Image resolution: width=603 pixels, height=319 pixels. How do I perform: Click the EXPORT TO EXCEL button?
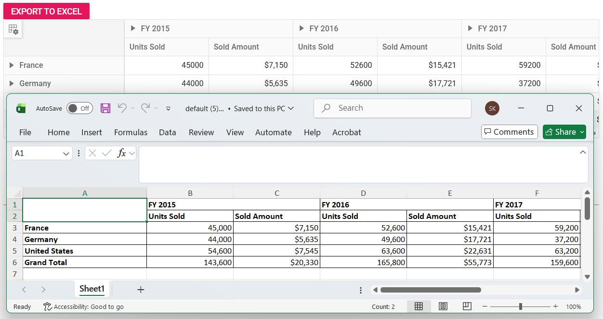click(46, 11)
